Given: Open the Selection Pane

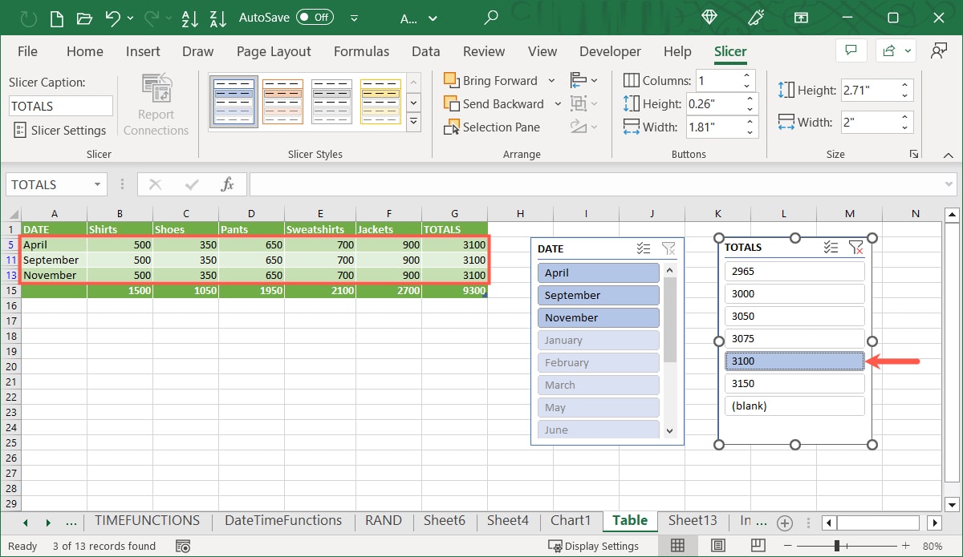Looking at the screenshot, I should tap(492, 127).
